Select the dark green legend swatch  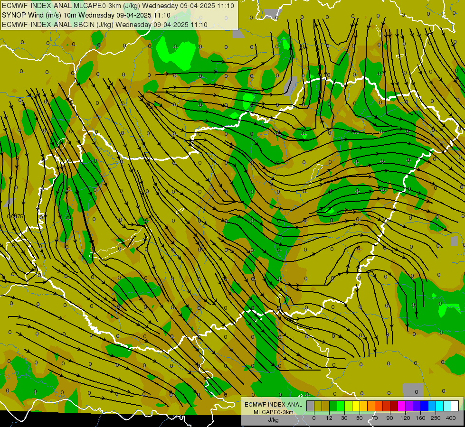333,406
